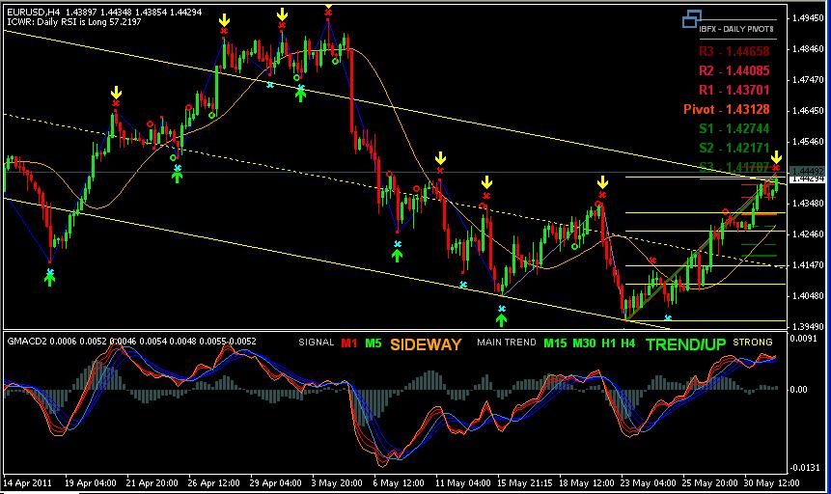Click the '3 May 20:00' time label
The image size is (831, 494).
point(337,482)
